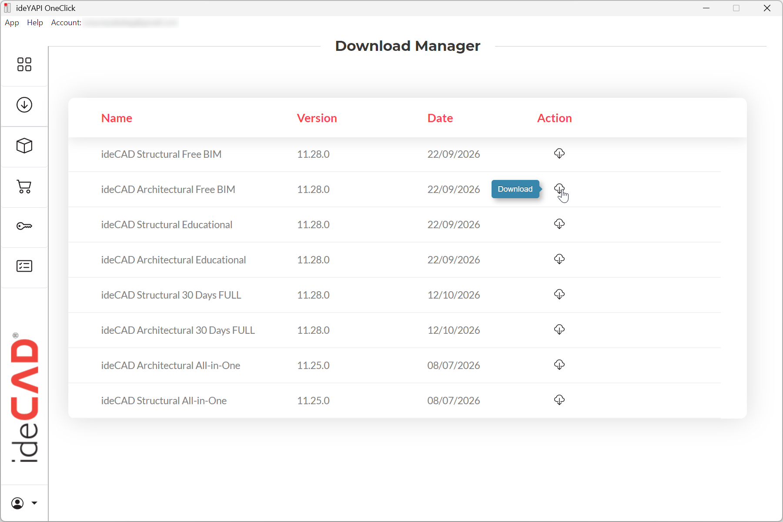Open the downloads circle-arrow sidebar icon
This screenshot has width=783, height=522.
tap(24, 105)
